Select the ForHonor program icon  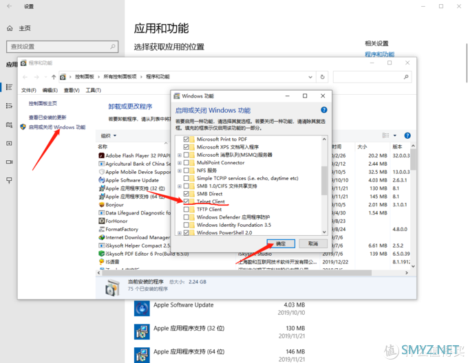click(101, 221)
